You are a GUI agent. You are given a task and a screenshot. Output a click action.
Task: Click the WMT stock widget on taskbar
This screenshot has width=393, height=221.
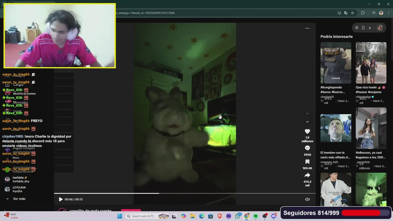11,216
